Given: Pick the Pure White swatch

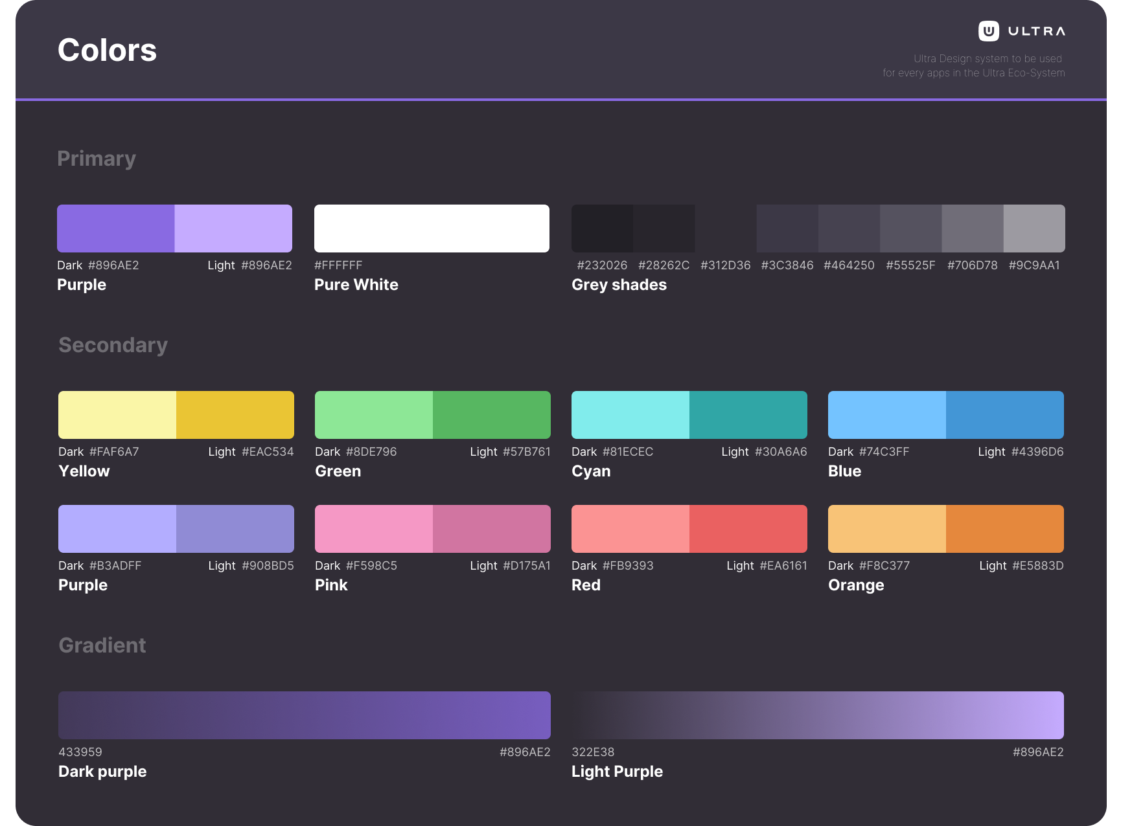Looking at the screenshot, I should [432, 229].
